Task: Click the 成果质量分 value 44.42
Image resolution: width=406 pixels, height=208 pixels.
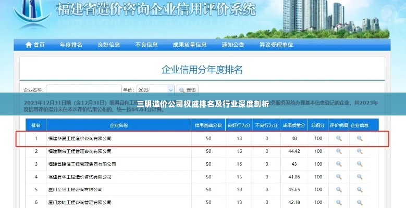Action: click(x=294, y=151)
